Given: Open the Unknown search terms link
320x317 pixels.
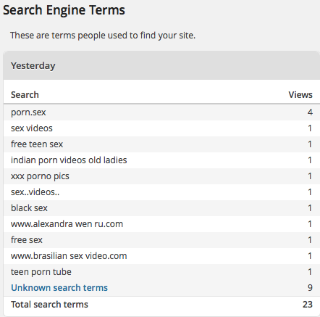Looking at the screenshot, I should pos(59,288).
